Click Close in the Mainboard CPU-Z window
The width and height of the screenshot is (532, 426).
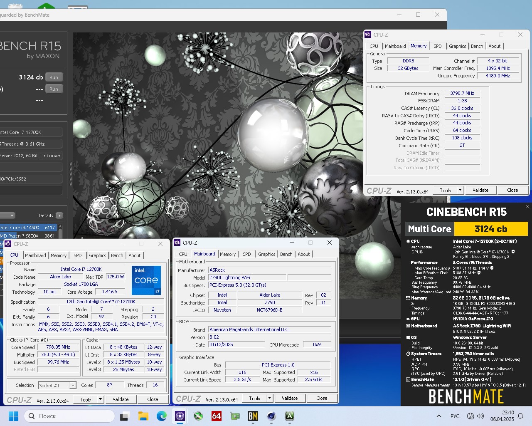(x=322, y=398)
